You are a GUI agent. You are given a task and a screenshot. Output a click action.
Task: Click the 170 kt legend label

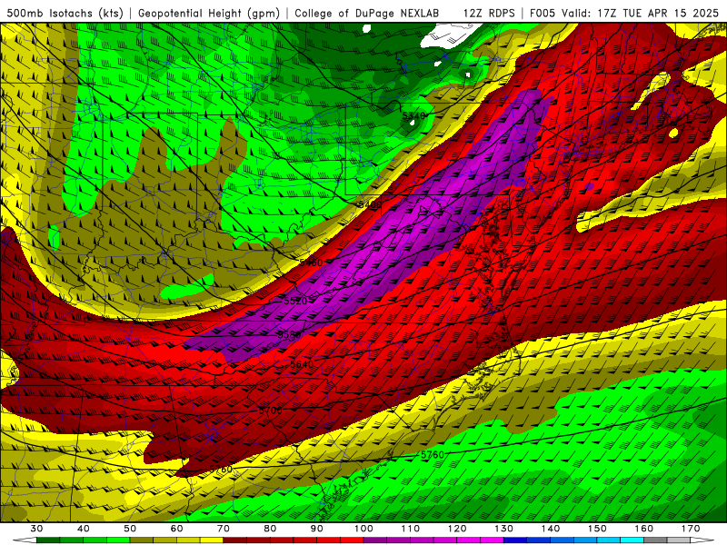[x=691, y=529]
